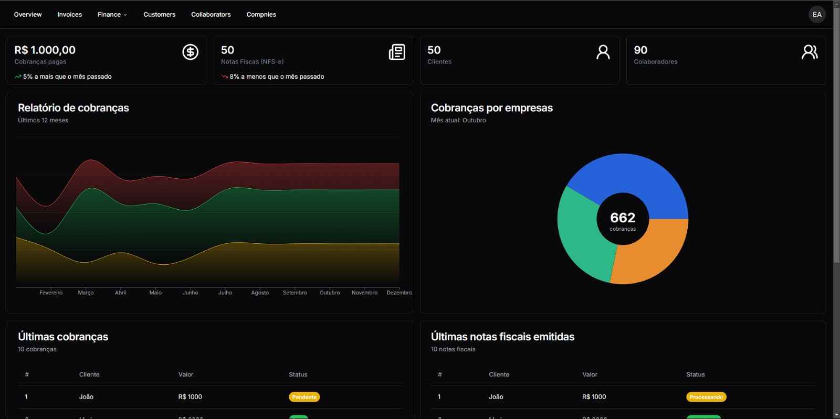
Task: Click Status header in Últimas cobranças table
Action: tap(298, 374)
